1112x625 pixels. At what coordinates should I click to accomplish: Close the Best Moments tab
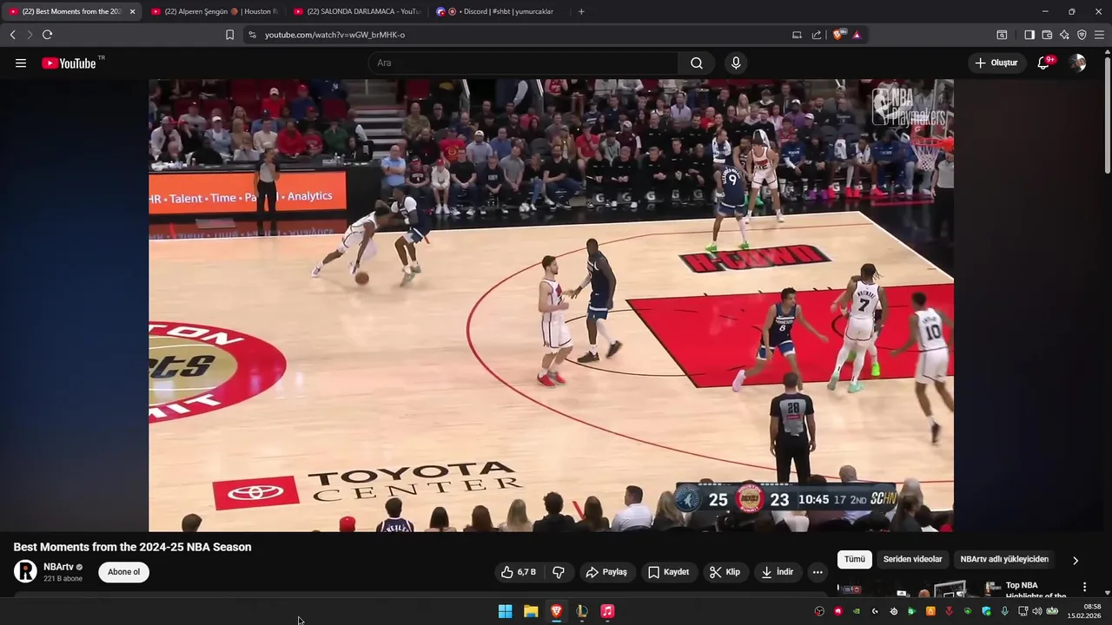[x=132, y=11]
